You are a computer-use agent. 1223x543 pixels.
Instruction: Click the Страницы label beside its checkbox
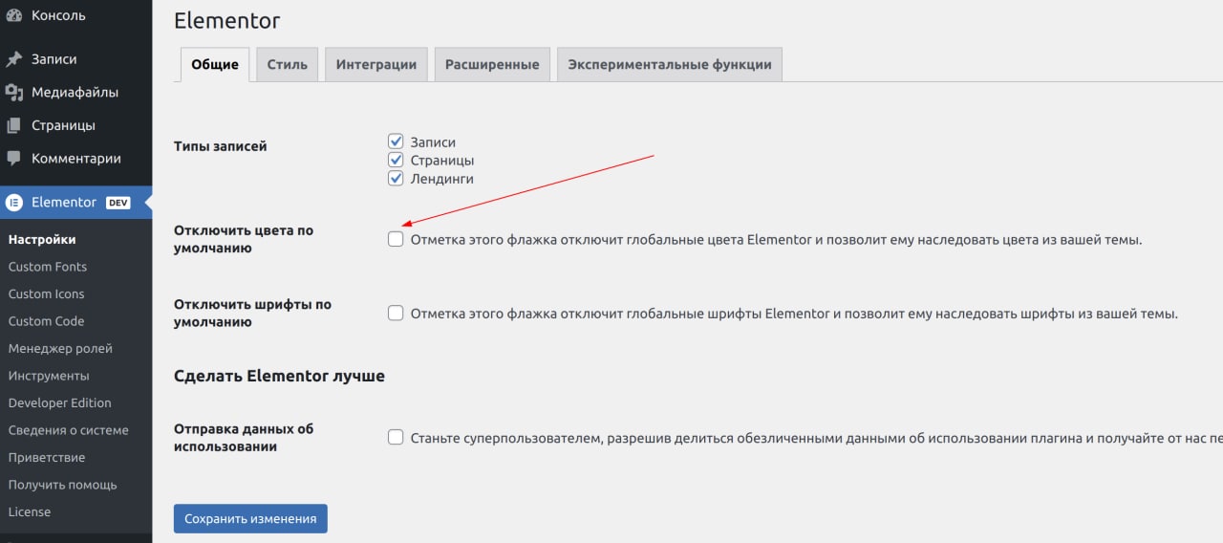442,161
